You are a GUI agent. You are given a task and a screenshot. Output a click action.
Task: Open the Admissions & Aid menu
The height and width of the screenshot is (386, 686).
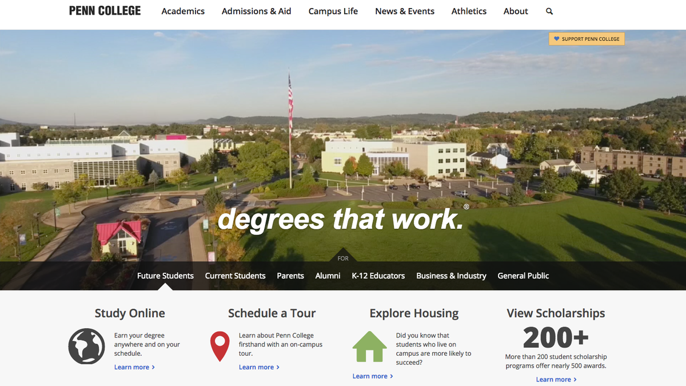pyautogui.click(x=256, y=11)
